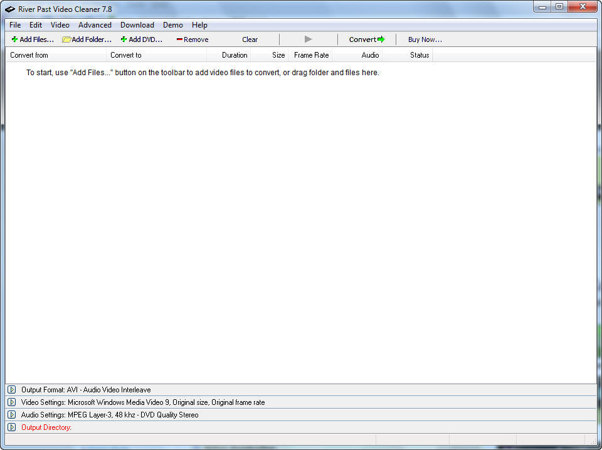Expand the Audio Settings panel arrow
This screenshot has height=450, width=602.
coord(11,415)
